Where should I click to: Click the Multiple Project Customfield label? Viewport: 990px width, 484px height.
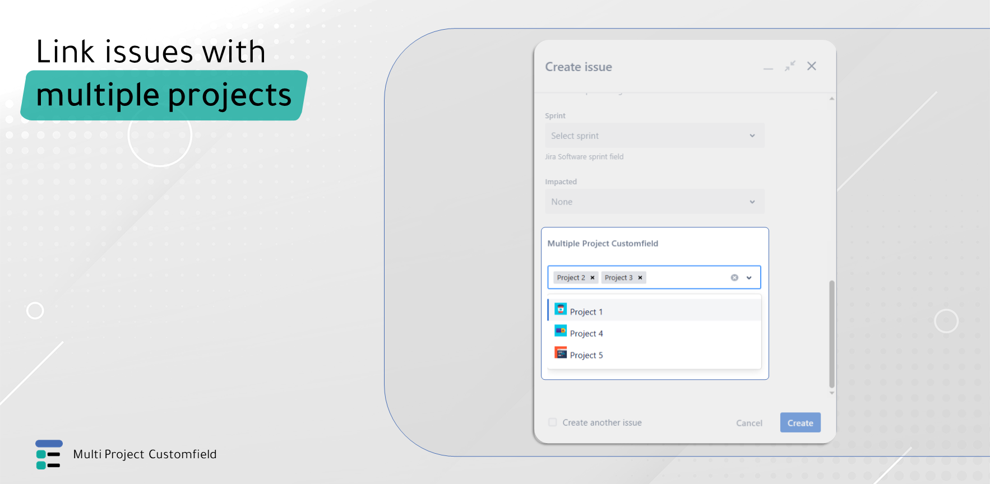pos(603,243)
